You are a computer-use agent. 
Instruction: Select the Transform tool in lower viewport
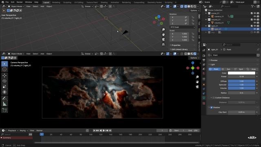pos(4,92)
